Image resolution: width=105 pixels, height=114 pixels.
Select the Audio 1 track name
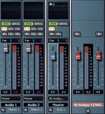[x=11, y=105]
